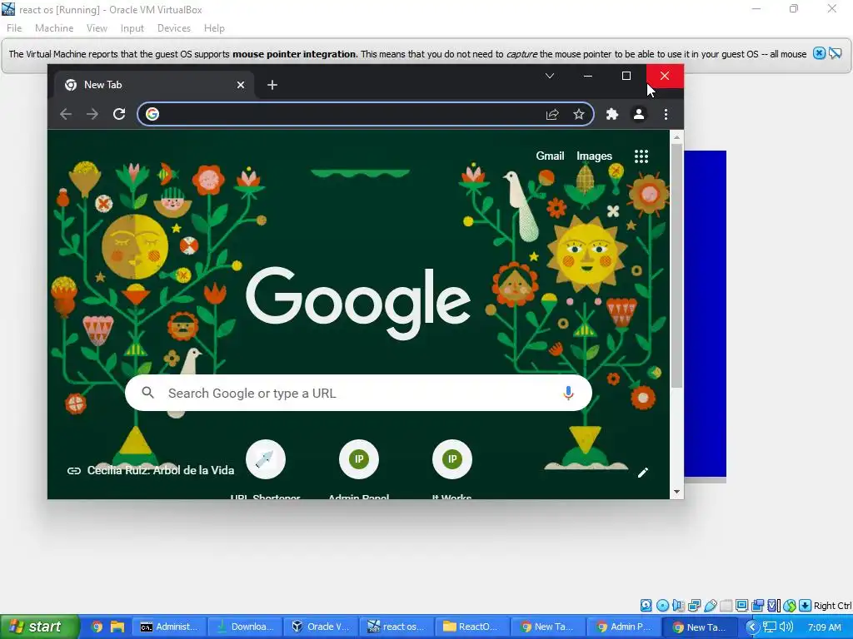Viewport: 853px width, 639px height.
Task: Open a new tab with the plus button
Action: [x=272, y=85]
